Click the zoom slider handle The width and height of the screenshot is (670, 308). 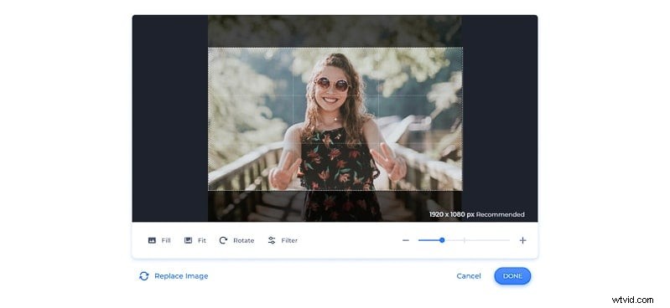(x=442, y=240)
